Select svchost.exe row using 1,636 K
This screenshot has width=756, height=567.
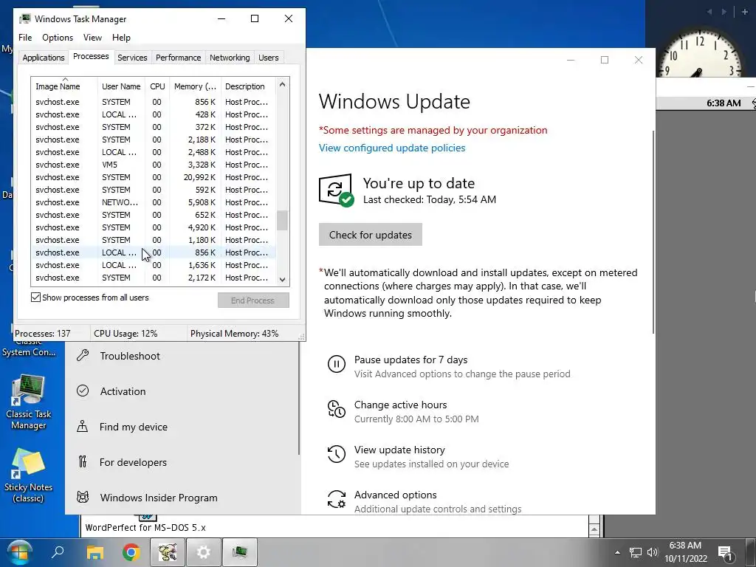pyautogui.click(x=154, y=265)
